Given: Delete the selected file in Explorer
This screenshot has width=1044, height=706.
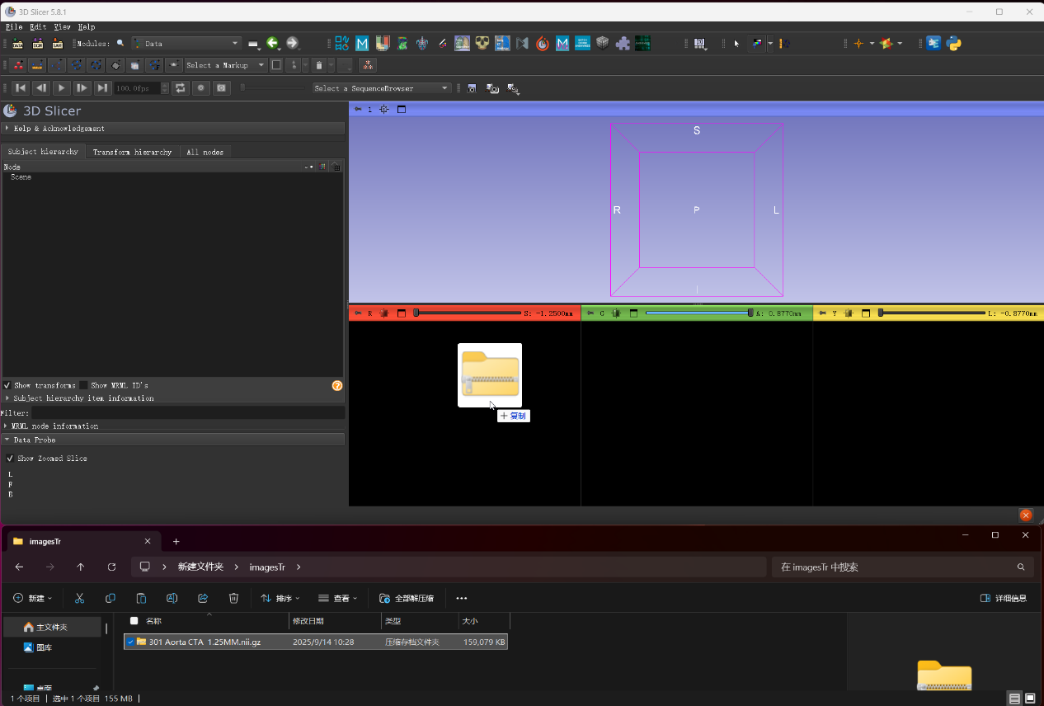Looking at the screenshot, I should click(x=233, y=598).
